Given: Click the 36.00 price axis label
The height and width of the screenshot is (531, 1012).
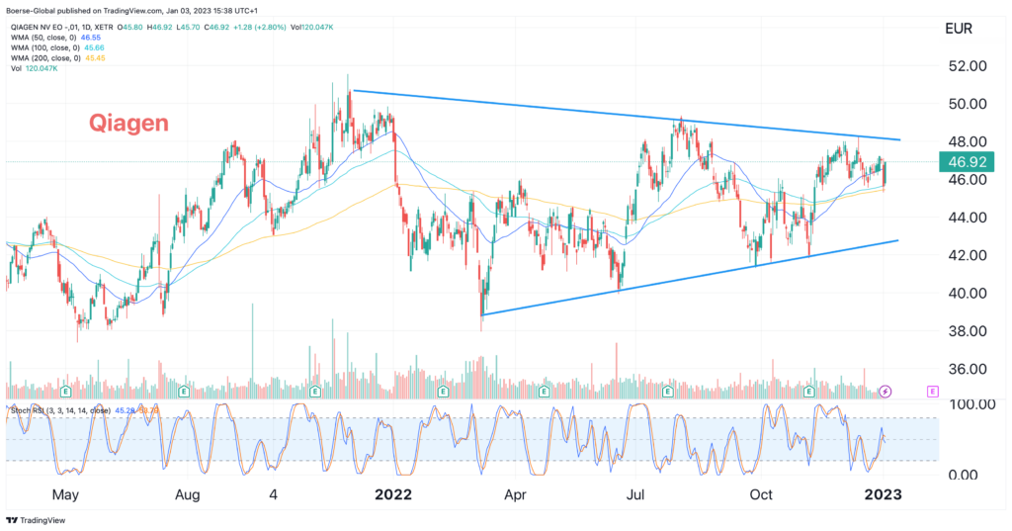Looking at the screenshot, I should [x=967, y=369].
